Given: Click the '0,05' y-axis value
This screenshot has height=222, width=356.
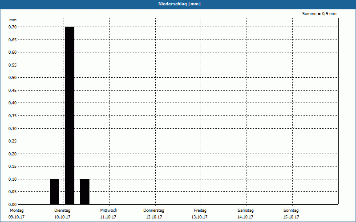Looking at the screenshot, I should click(12, 192).
